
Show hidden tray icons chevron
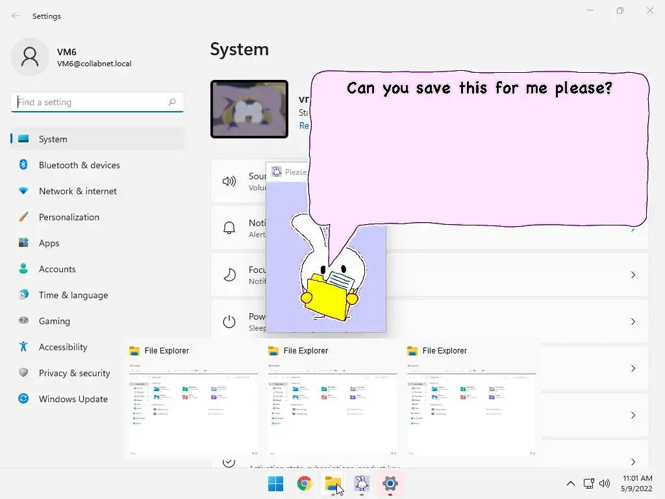[571, 483]
